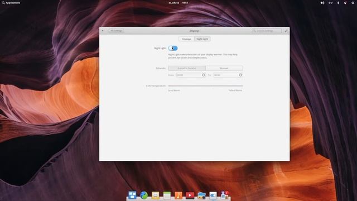Open the Bluetooth indicator
Screen dimensions: 357x201
tap(338, 3)
